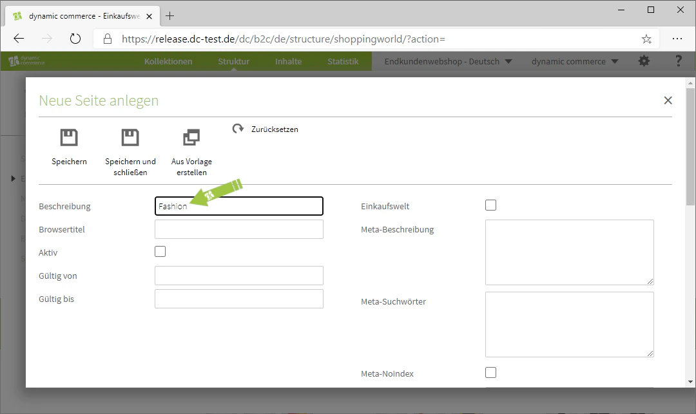Image resolution: width=696 pixels, height=414 pixels.
Task: Click the Neue Seite anlegen heading
Action: tap(99, 100)
